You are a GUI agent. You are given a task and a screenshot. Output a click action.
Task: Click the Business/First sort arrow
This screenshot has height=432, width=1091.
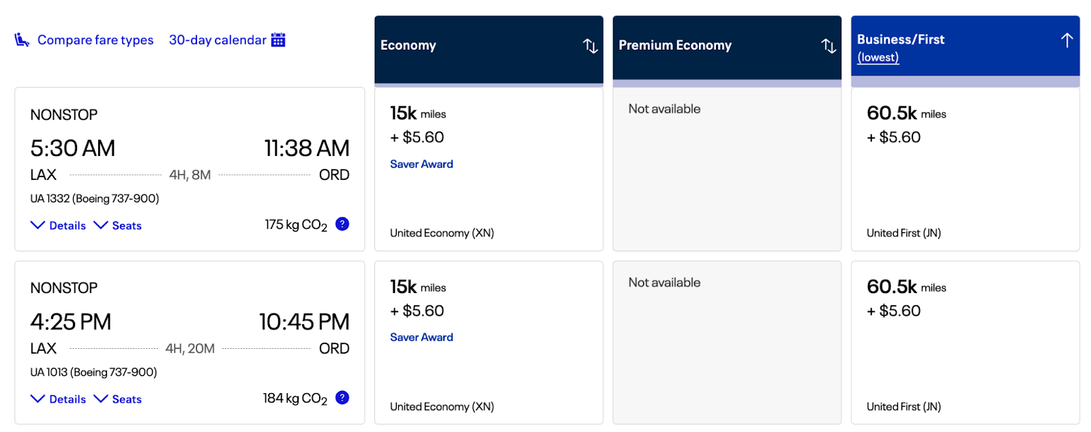tap(1066, 40)
